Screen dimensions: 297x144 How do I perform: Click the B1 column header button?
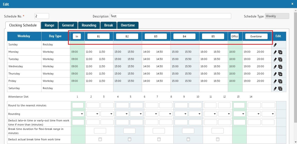(x=98, y=36)
